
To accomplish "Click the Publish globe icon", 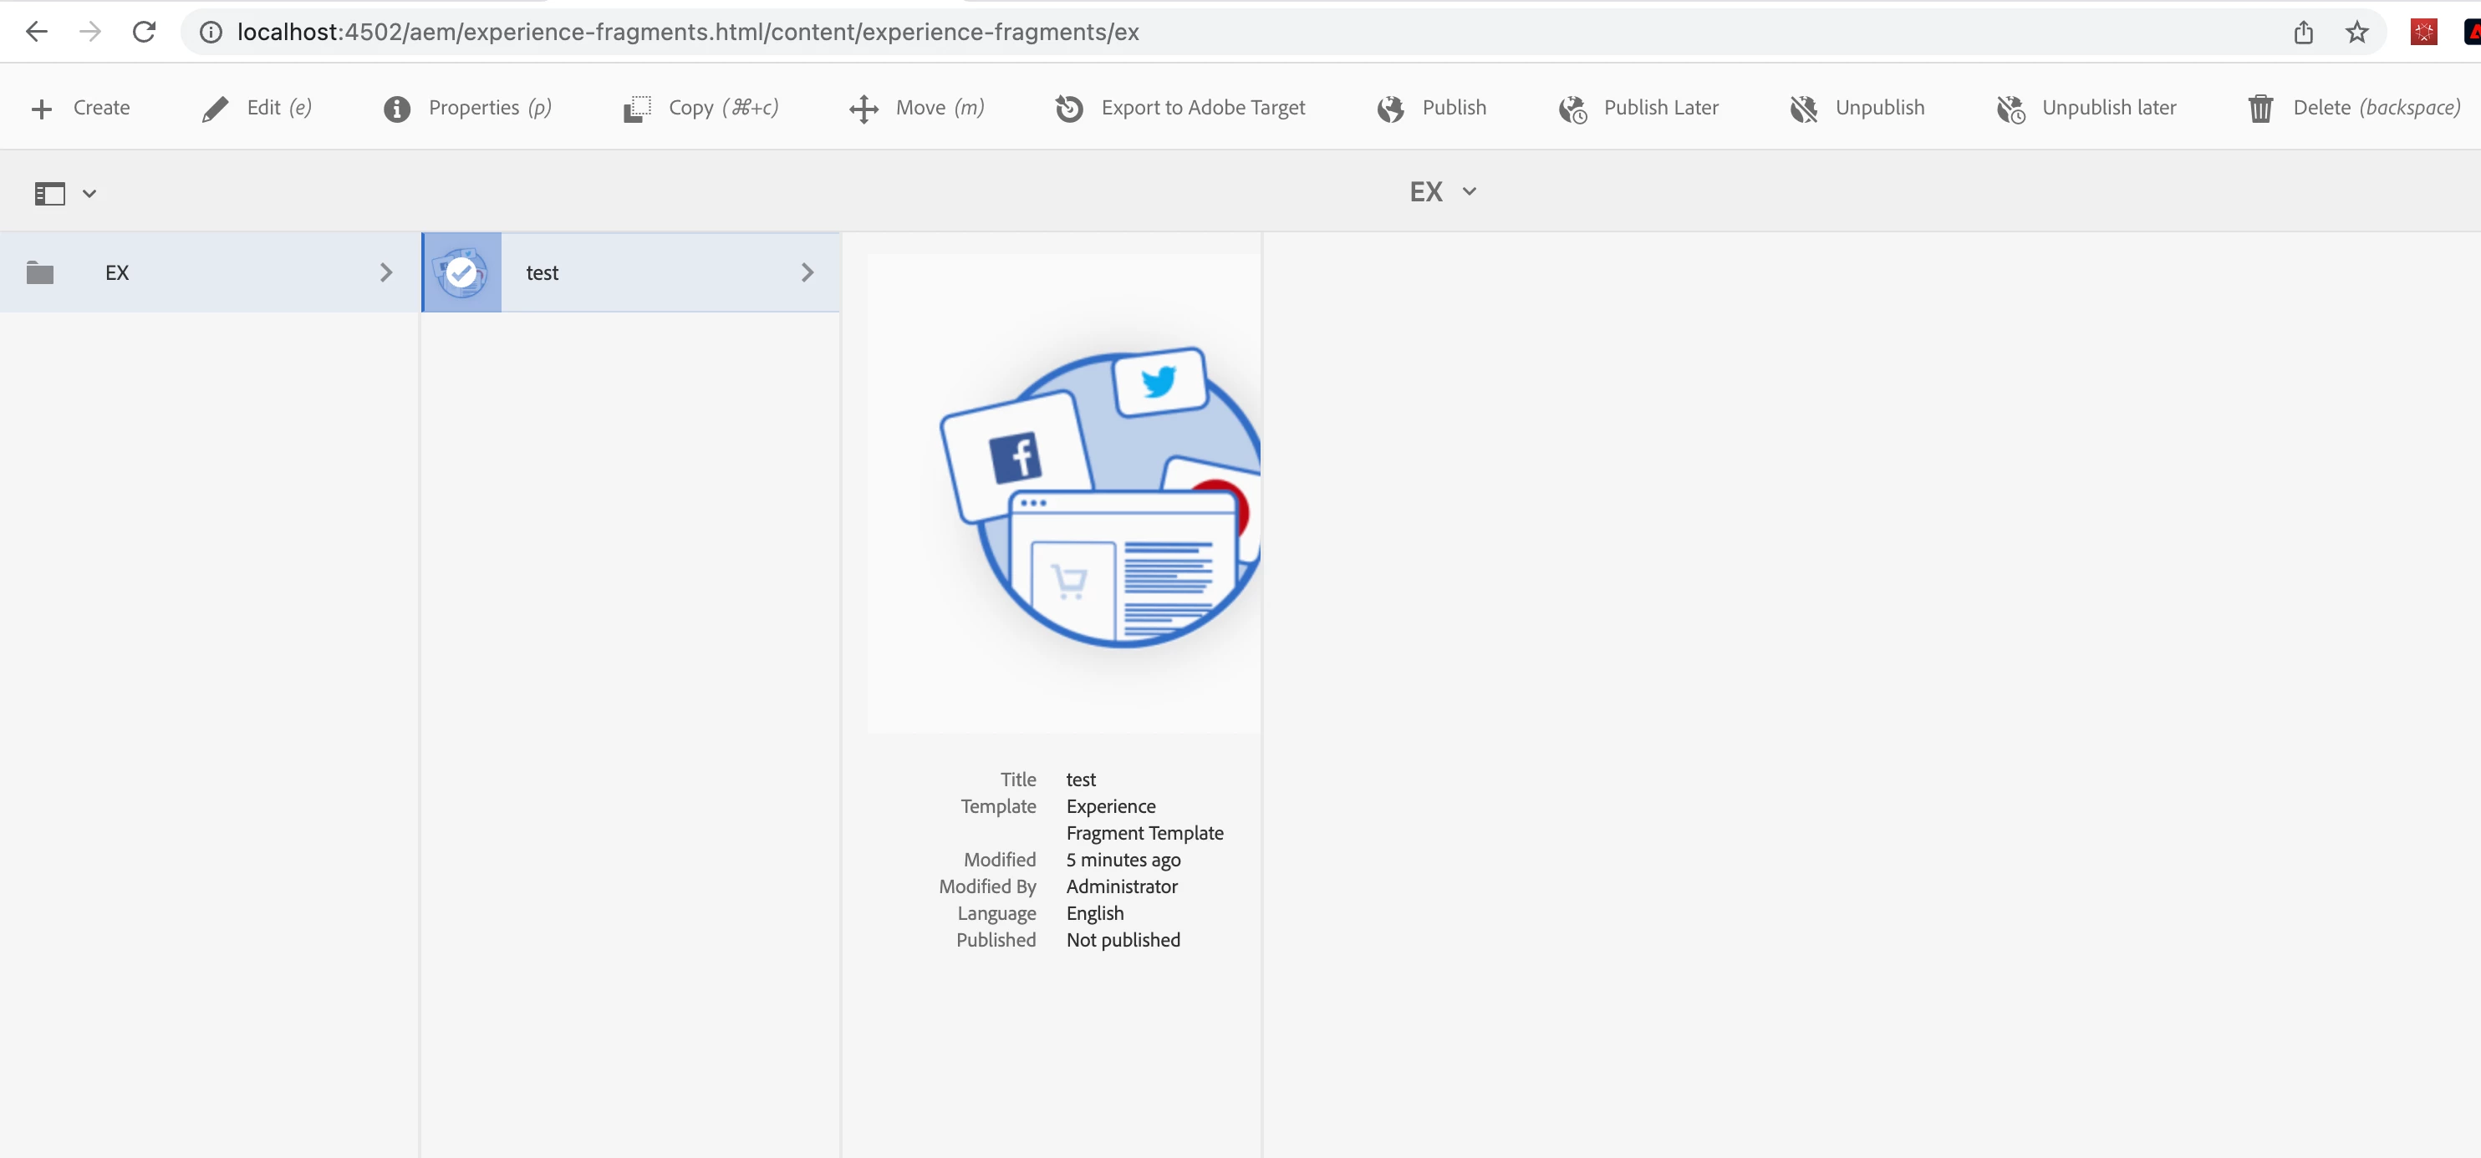I will pyautogui.click(x=1390, y=109).
